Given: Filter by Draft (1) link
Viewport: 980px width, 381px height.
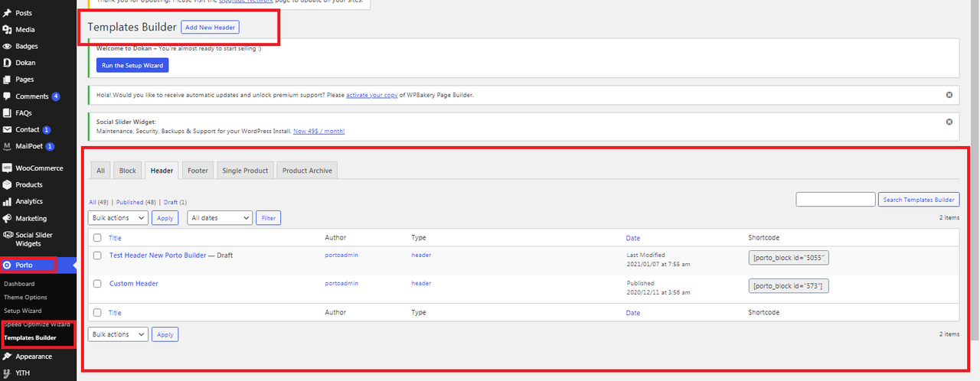Looking at the screenshot, I should [175, 202].
